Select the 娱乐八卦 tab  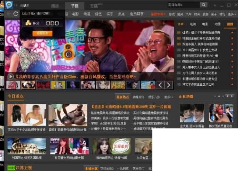pyautogui.click(x=154, y=97)
